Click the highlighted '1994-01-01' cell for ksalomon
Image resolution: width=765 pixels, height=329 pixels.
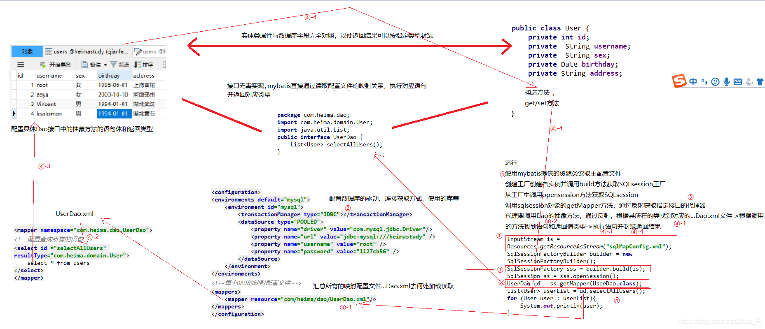point(114,114)
